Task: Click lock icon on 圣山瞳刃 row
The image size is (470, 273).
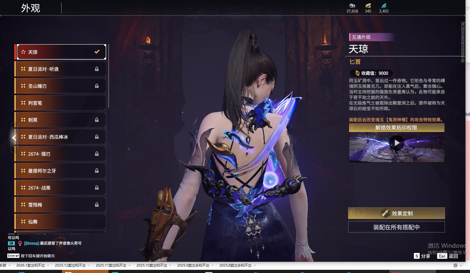Action: (97, 86)
